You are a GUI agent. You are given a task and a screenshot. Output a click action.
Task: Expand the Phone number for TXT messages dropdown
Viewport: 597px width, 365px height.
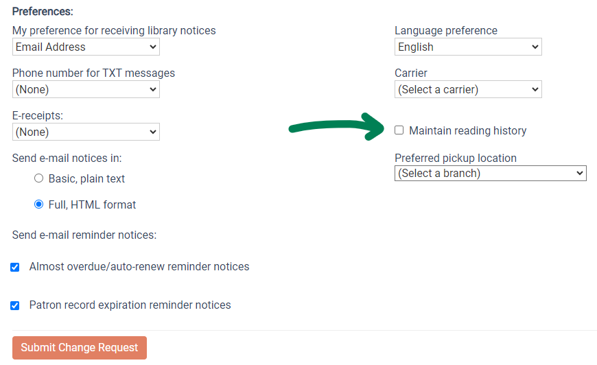(86, 90)
